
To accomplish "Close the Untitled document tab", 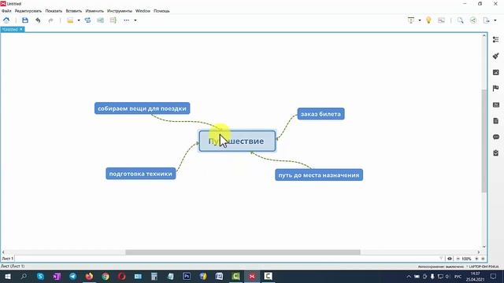I will tap(21, 29).
